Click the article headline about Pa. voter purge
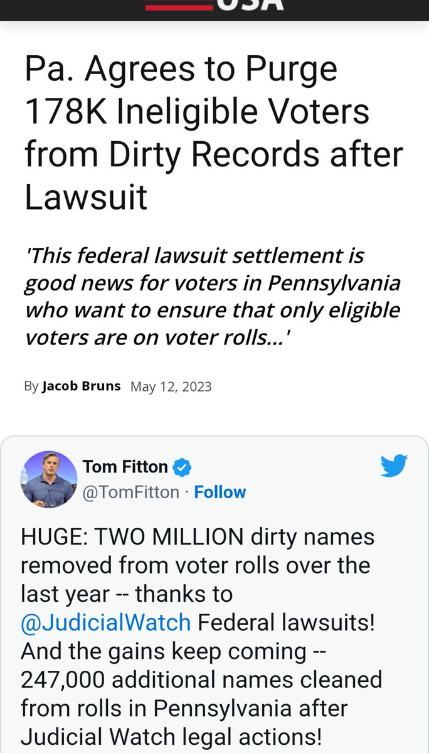Viewport: 429px width, 753px height. [x=213, y=132]
